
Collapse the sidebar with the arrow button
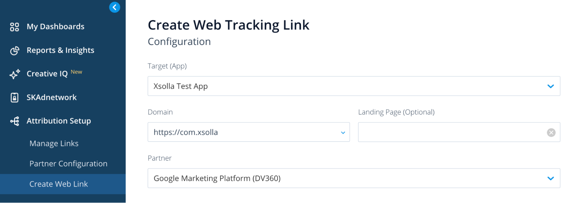pos(115,7)
